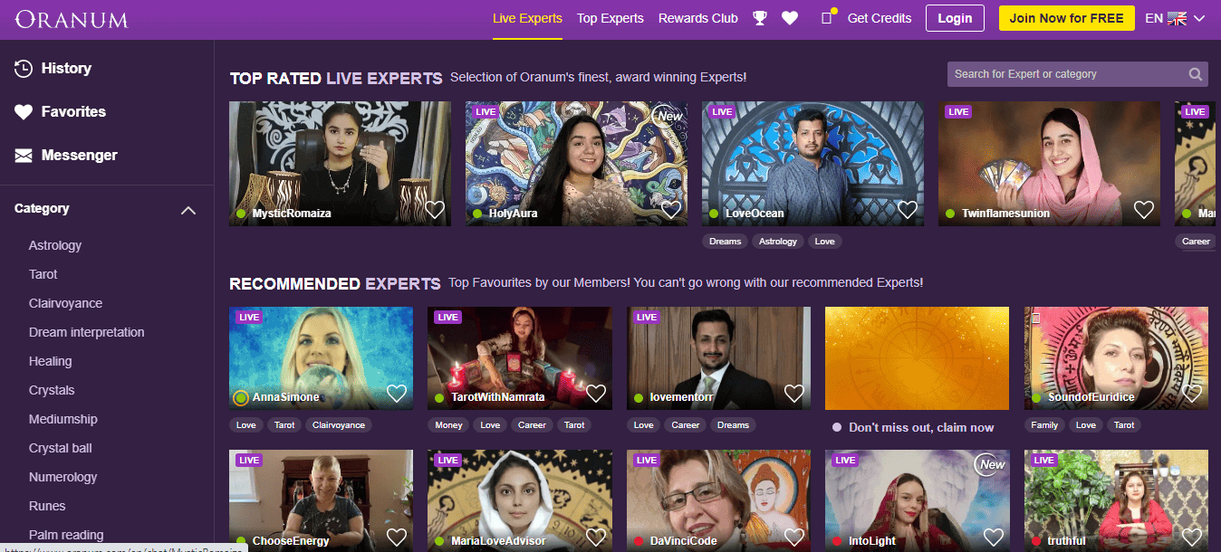This screenshot has height=552, width=1221.
Task: Click the New badge on IntoLight card
Action: pyautogui.click(x=992, y=465)
